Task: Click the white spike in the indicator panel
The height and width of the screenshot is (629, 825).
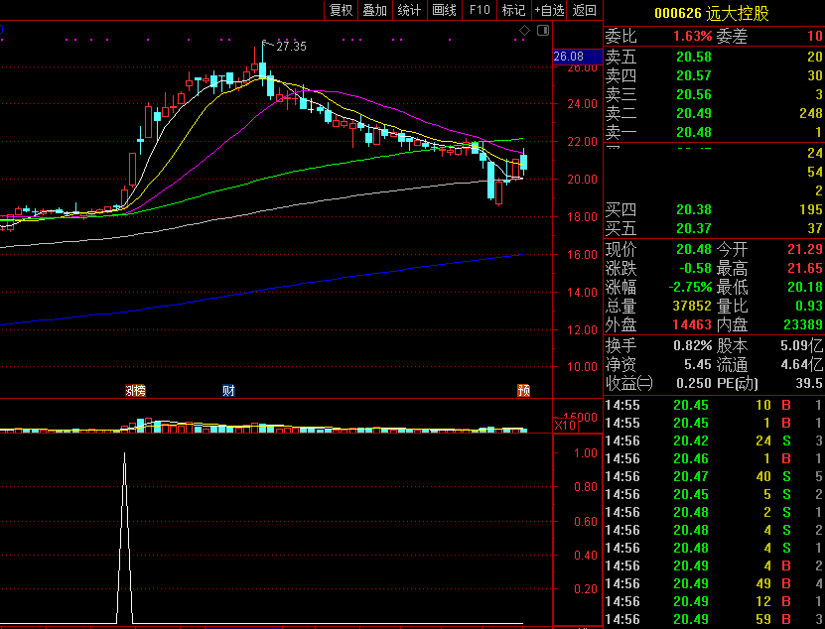Action: (125, 537)
